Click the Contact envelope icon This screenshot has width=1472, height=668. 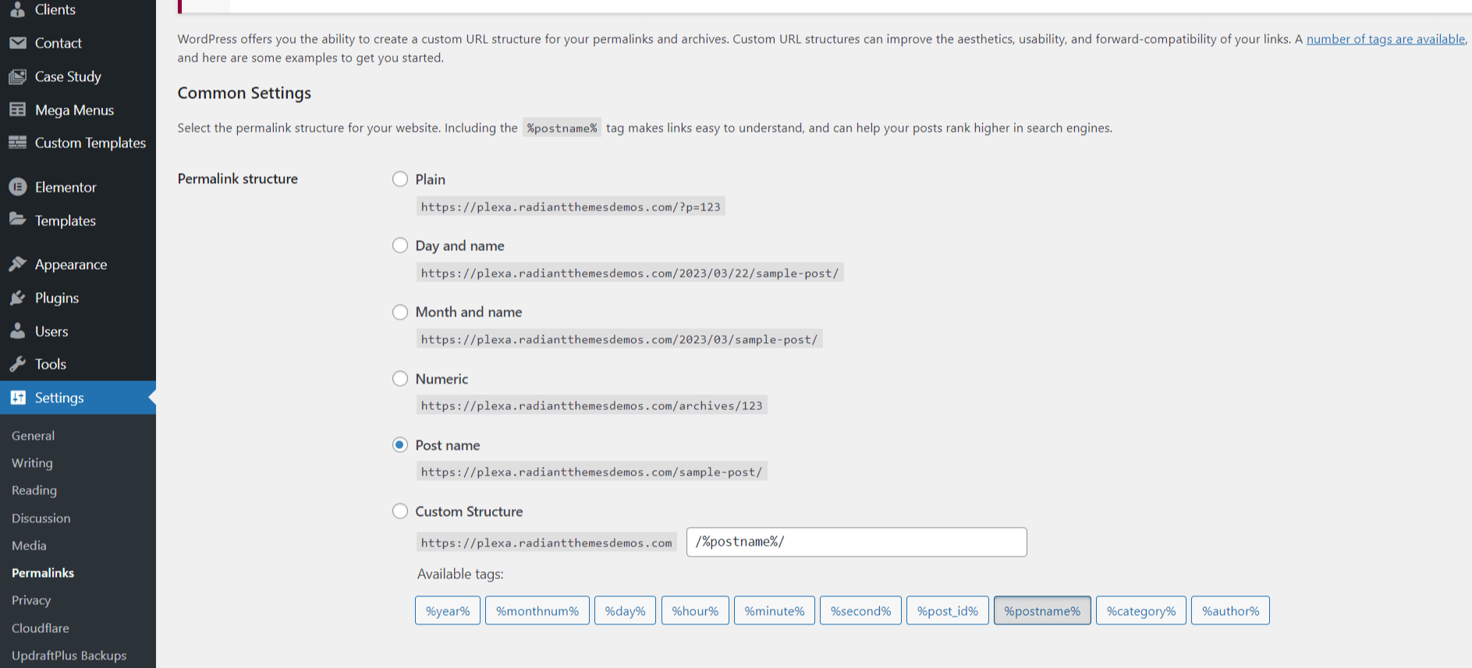[x=17, y=43]
